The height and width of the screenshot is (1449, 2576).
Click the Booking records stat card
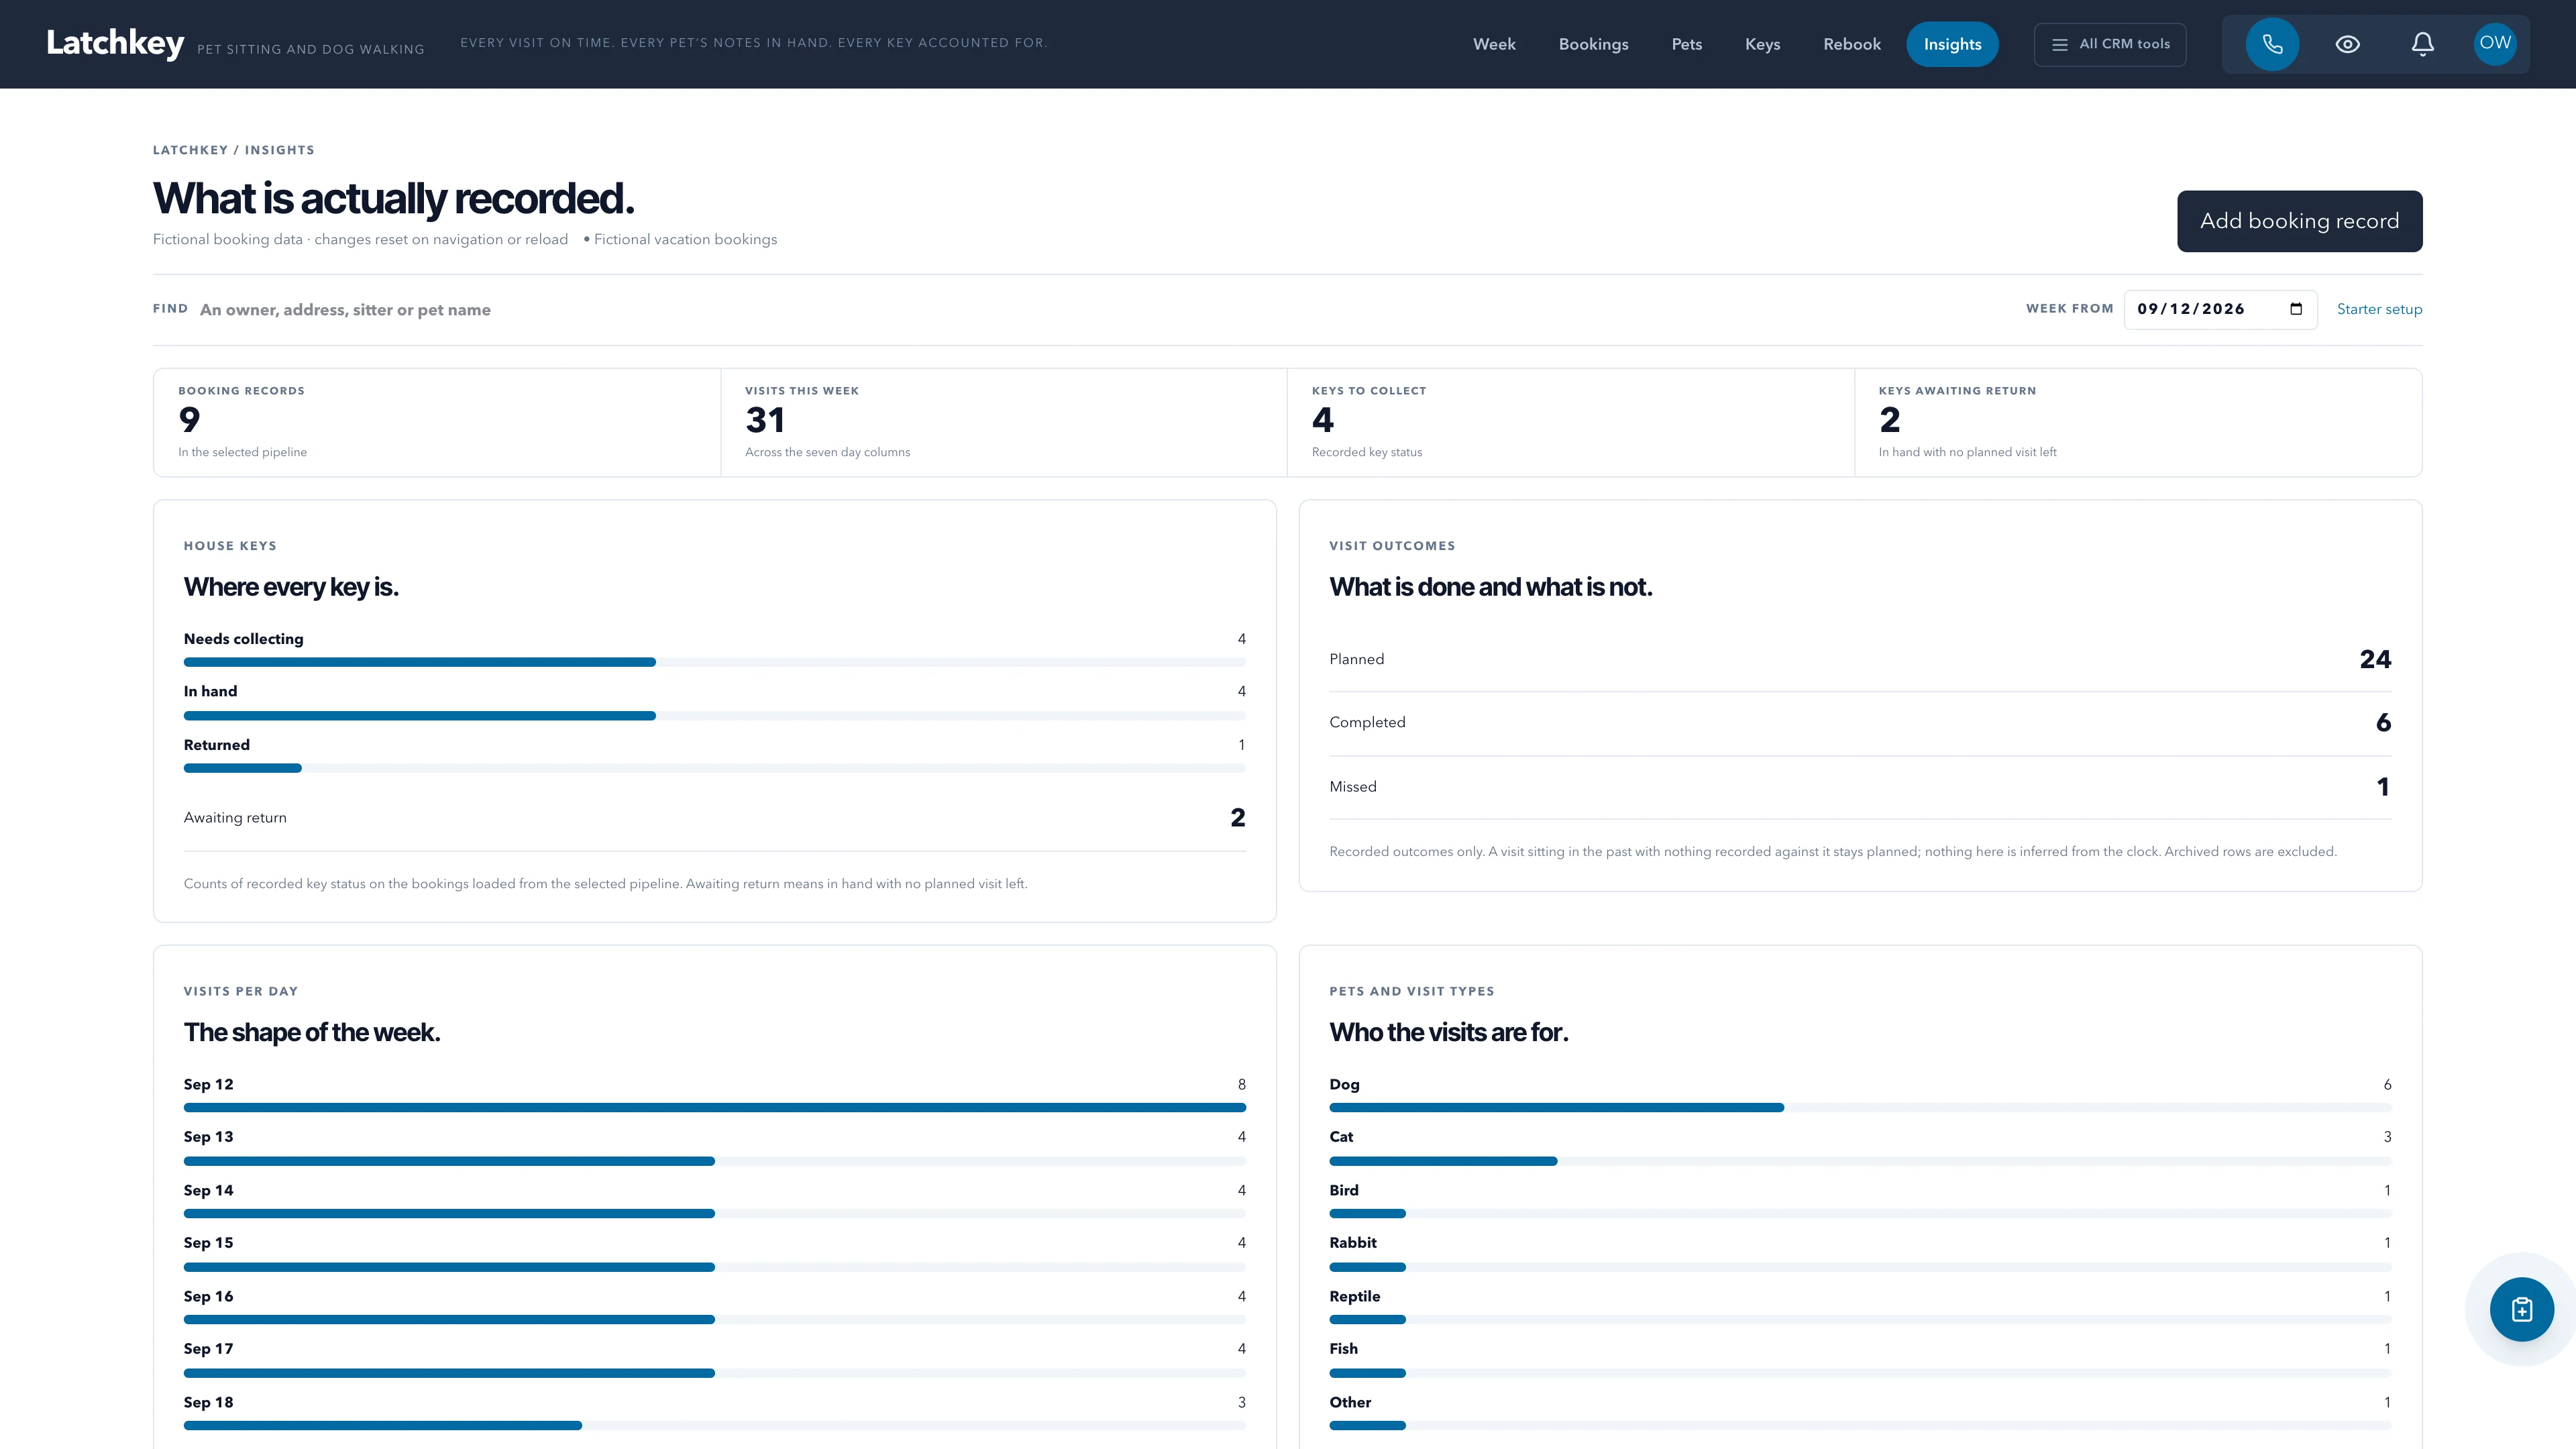(437, 422)
